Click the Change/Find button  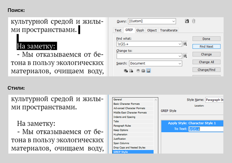click(x=206, y=70)
